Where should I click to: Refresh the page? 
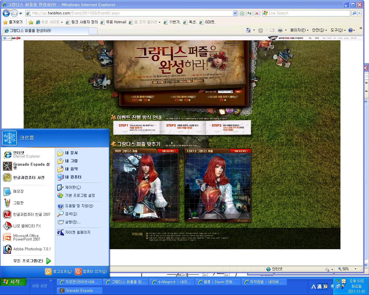[249, 13]
